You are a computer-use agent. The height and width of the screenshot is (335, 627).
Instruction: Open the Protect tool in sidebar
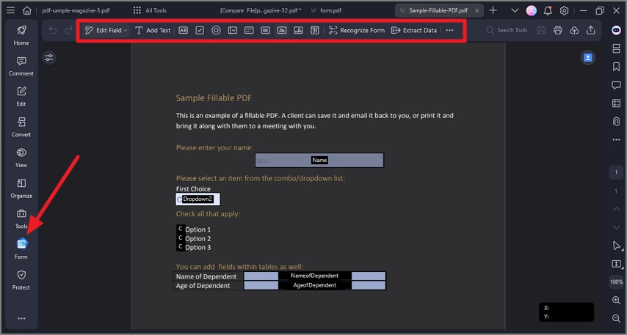pos(21,280)
